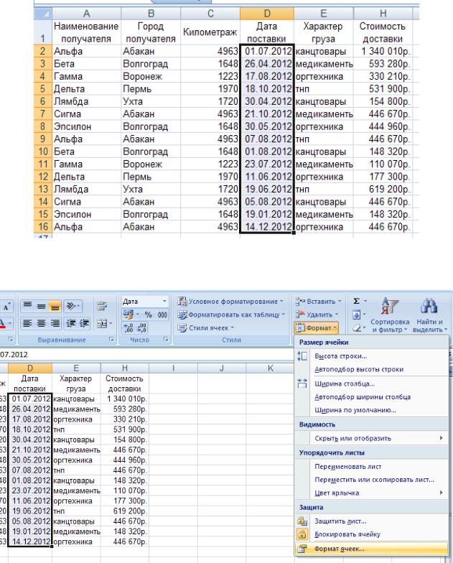Expand the 'Скрыть или отобразить' submenu
Screen dimensions: 453x563
point(372,438)
